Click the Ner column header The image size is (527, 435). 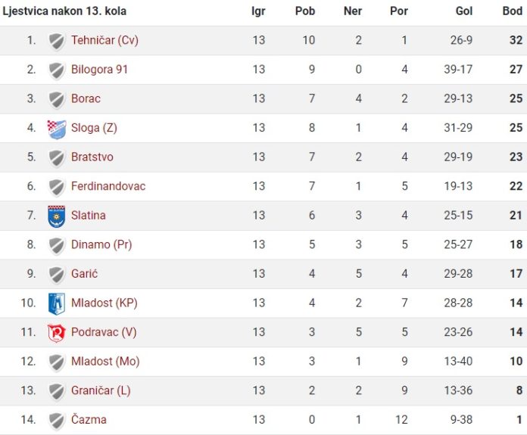click(x=353, y=11)
